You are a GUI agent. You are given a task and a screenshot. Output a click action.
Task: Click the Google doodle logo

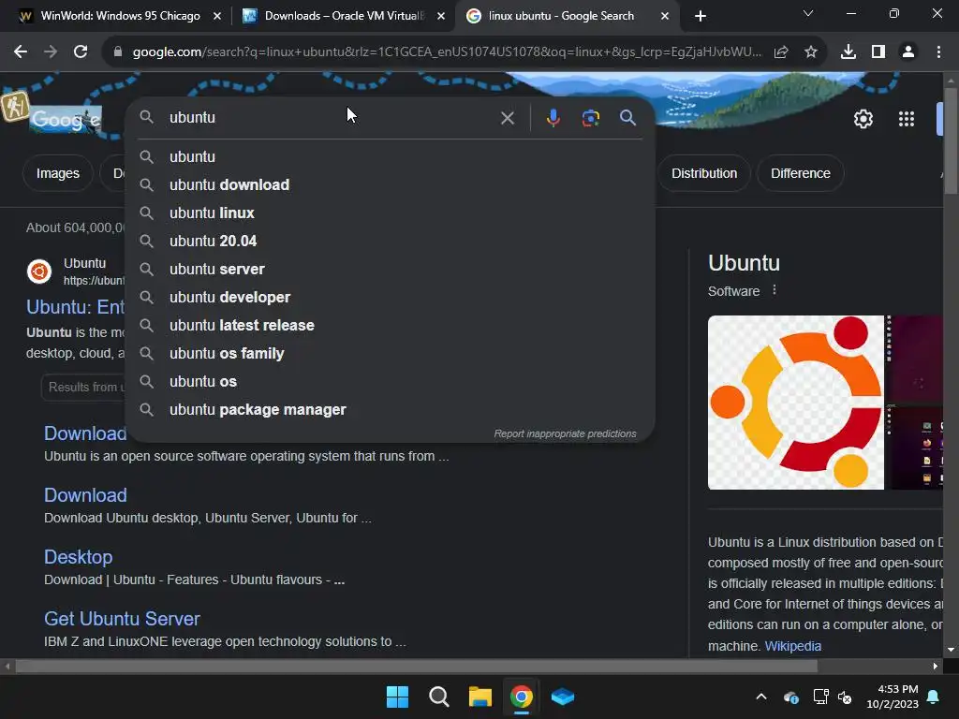click(66, 119)
